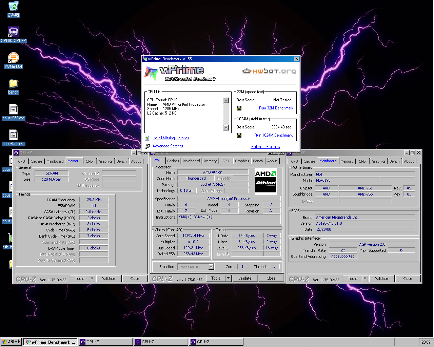
Task: Click the save icon beside 32M best score
Action: [x=239, y=108]
